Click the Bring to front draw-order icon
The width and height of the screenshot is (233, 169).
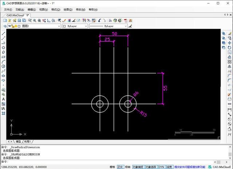click(x=224, y=33)
